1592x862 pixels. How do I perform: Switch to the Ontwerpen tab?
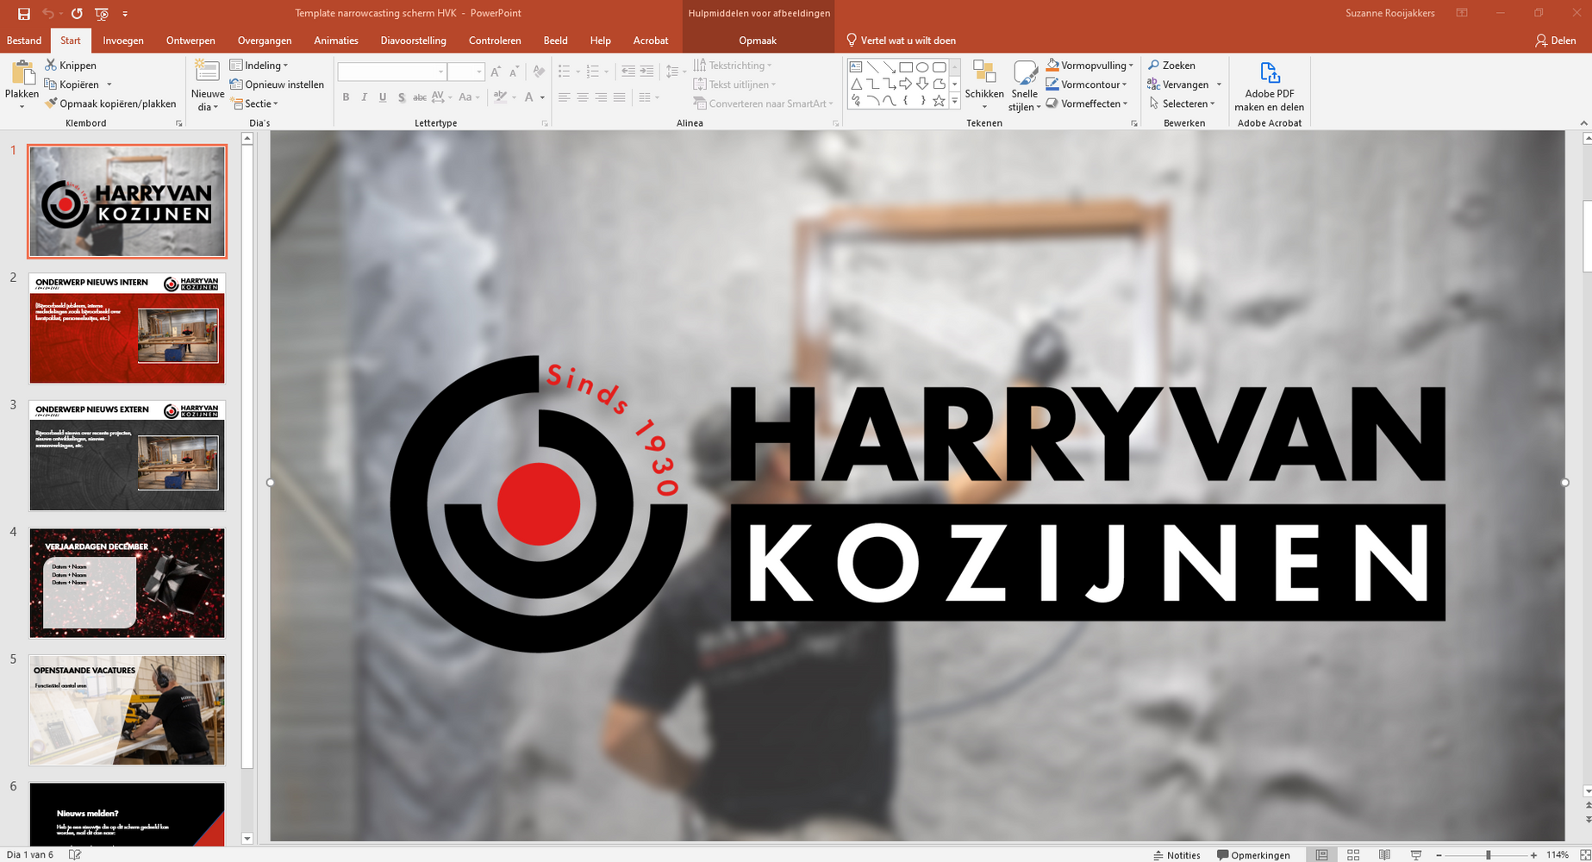(x=190, y=41)
